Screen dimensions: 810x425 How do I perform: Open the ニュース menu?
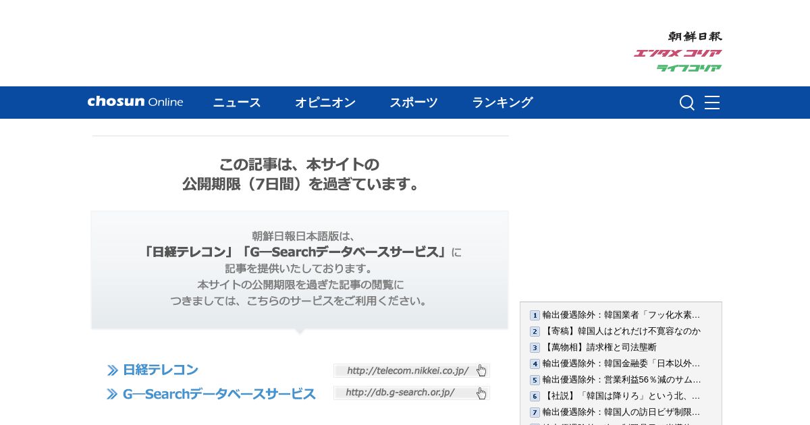237,103
